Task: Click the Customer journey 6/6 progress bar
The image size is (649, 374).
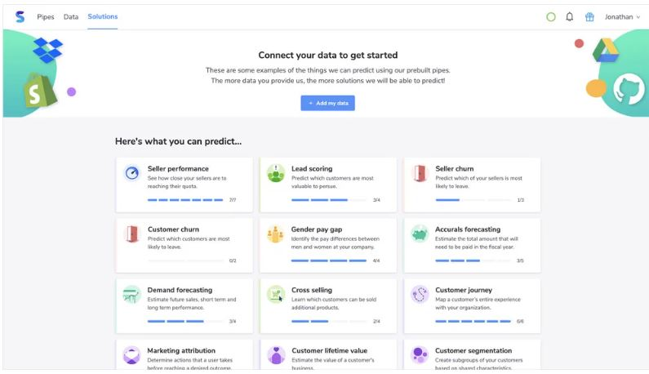Action: [473, 322]
